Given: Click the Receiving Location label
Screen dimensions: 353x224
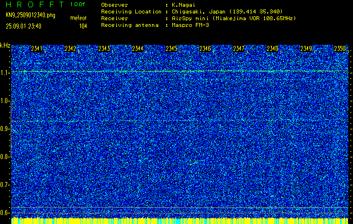Looking at the screenshot, I should click(x=131, y=11).
